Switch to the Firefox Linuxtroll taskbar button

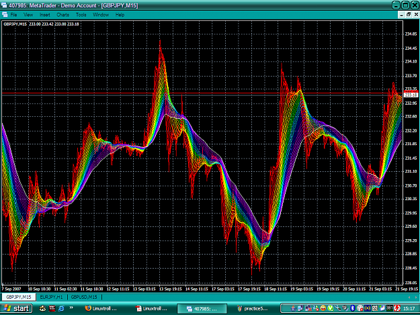(101, 308)
